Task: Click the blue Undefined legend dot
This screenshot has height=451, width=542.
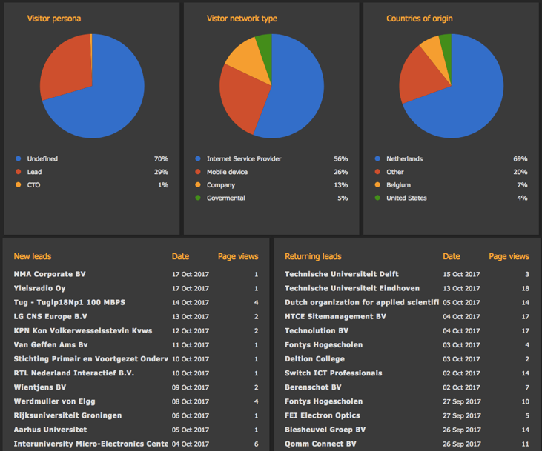Action: [19, 159]
